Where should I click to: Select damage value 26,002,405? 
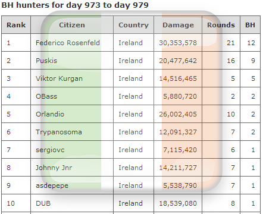(x=178, y=114)
